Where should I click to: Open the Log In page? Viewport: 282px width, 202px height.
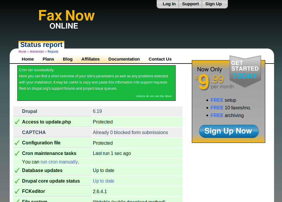pos(169,4)
